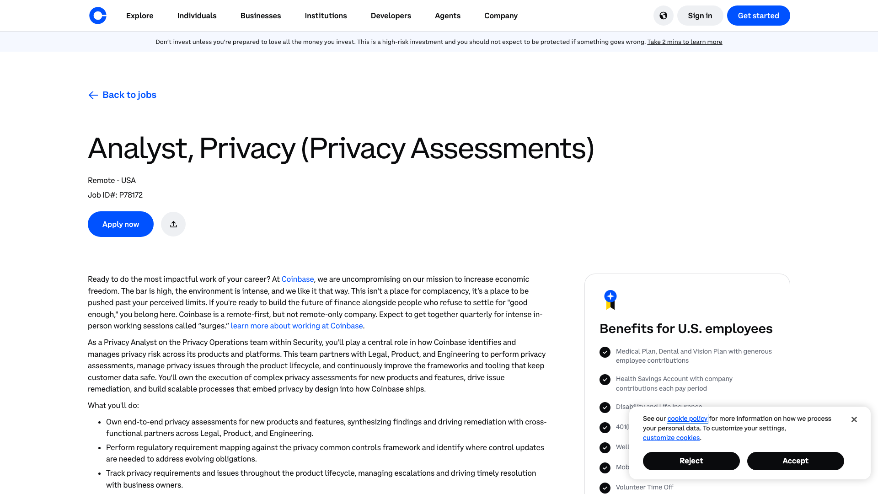Viewport: 878px width, 494px height.
Task: Click checkmark icon beside Volunteer Time Off
Action: [x=605, y=488]
